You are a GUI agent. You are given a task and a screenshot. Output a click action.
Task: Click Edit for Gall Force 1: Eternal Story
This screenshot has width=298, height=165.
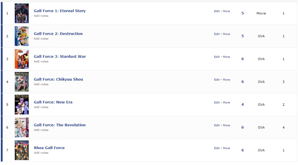[217, 11]
